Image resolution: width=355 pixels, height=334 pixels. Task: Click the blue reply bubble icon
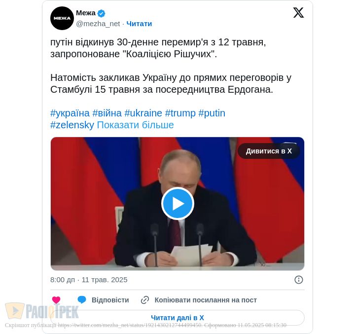pos(82,300)
